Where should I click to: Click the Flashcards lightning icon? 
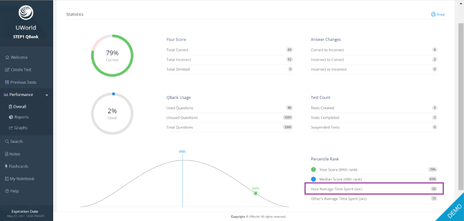7,166
